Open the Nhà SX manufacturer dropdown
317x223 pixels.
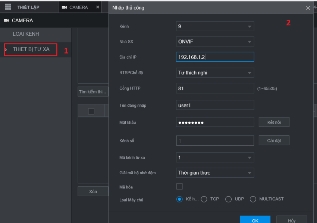tap(215, 41)
